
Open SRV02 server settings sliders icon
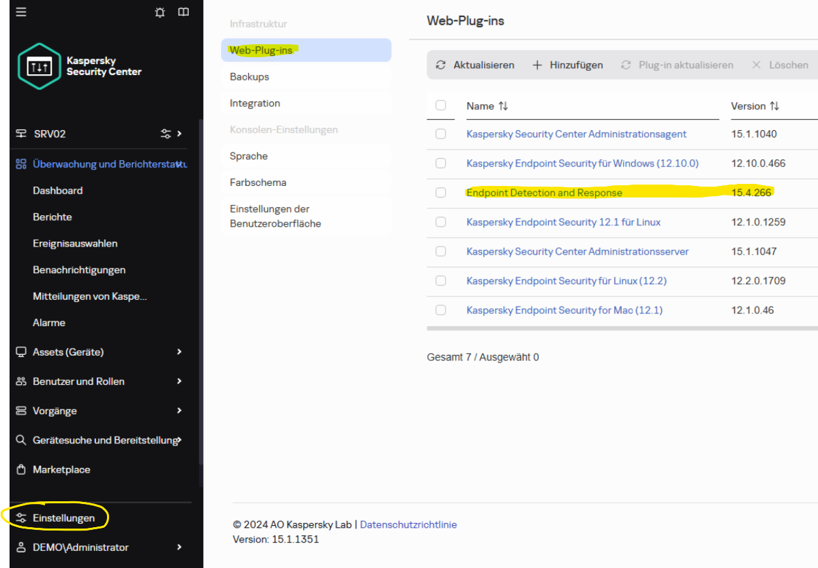(166, 134)
